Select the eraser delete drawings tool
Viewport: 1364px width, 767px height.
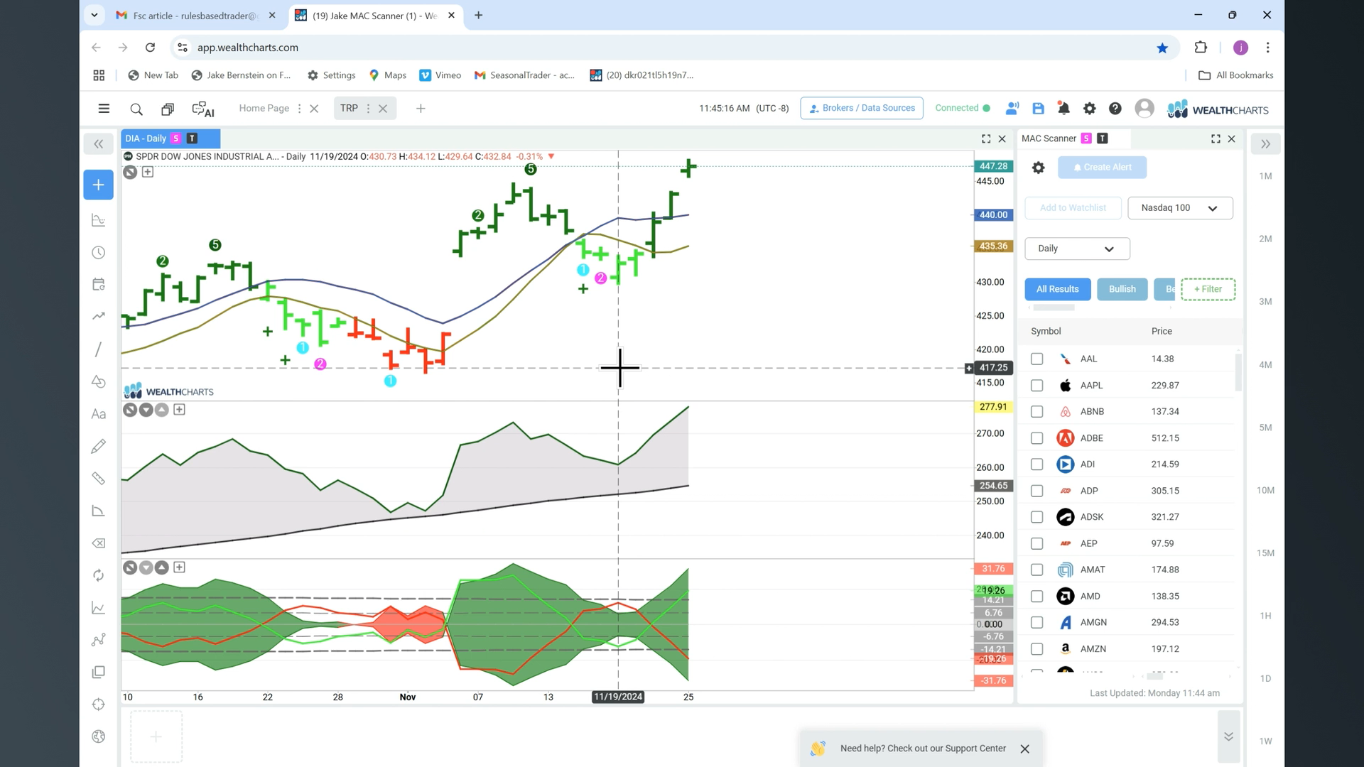click(99, 543)
